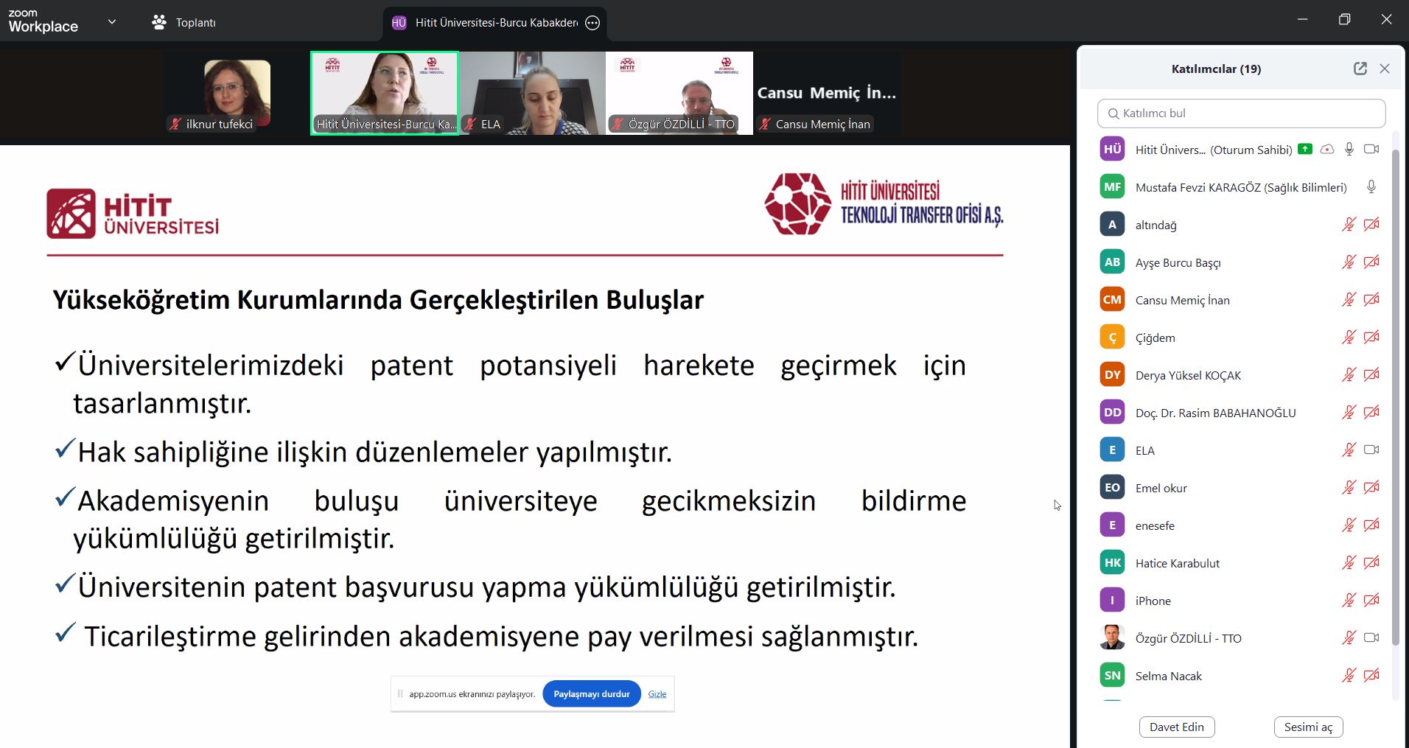
Task: Click the Gizle link
Action: click(657, 694)
